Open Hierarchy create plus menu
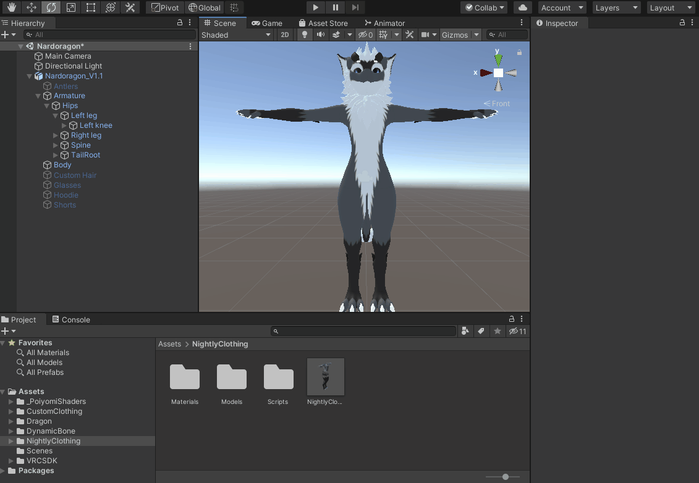699x483 pixels. (x=8, y=35)
